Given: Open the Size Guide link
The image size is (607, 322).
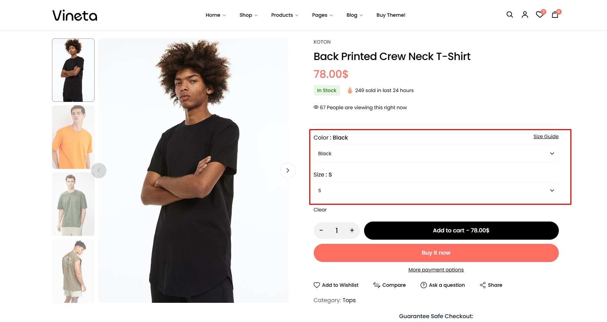Looking at the screenshot, I should (x=546, y=136).
